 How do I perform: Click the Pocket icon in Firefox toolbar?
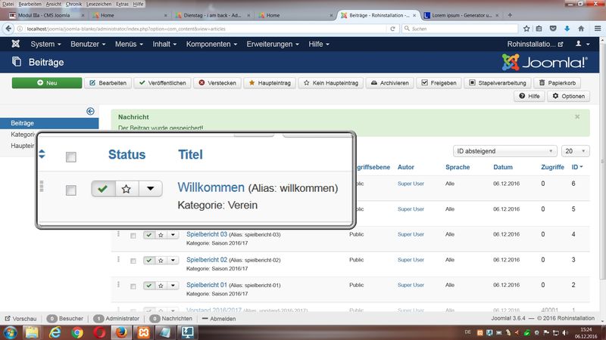553,29
